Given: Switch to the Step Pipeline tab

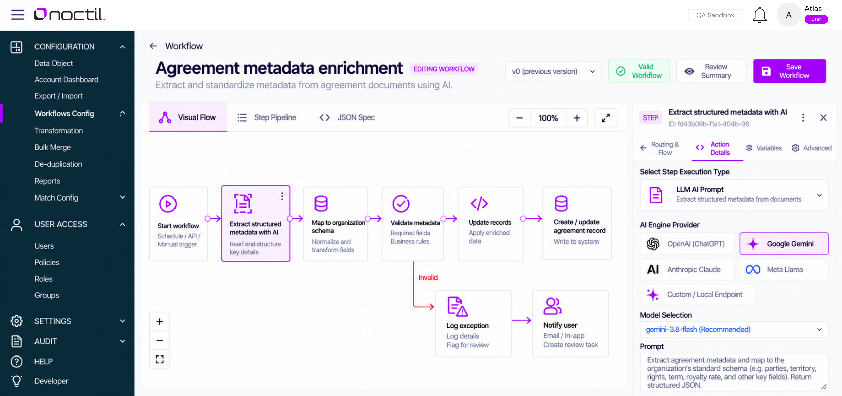Looking at the screenshot, I should click(x=267, y=117).
